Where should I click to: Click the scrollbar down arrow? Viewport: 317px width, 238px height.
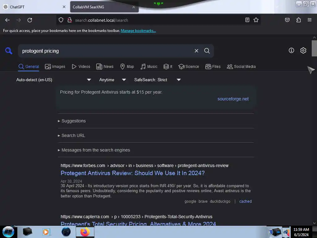tap(314, 223)
